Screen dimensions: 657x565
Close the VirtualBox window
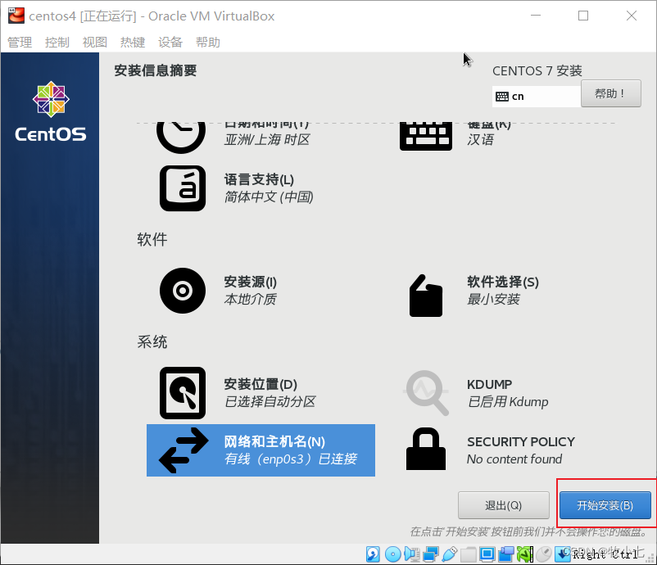[x=632, y=16]
